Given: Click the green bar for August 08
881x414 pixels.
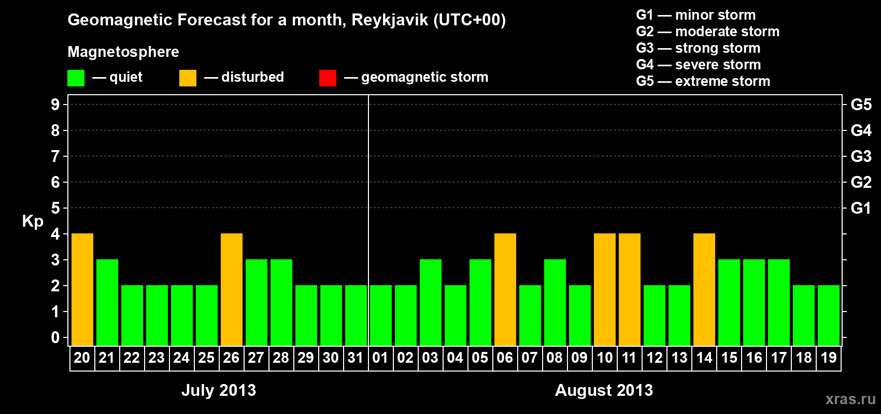Looking at the screenshot, I should coord(555,302).
